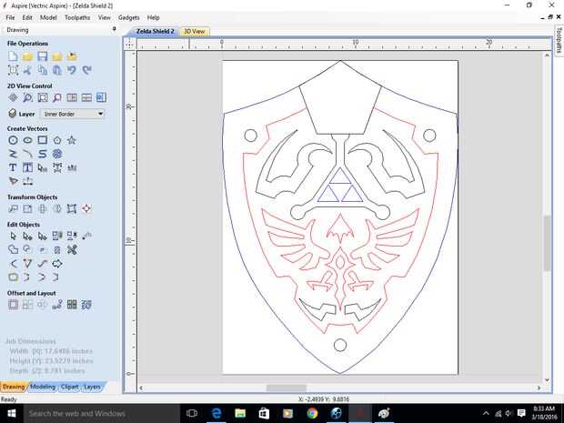The image size is (564, 423).
Task: Open the Distort objects tool
Action: pyautogui.click(x=72, y=208)
